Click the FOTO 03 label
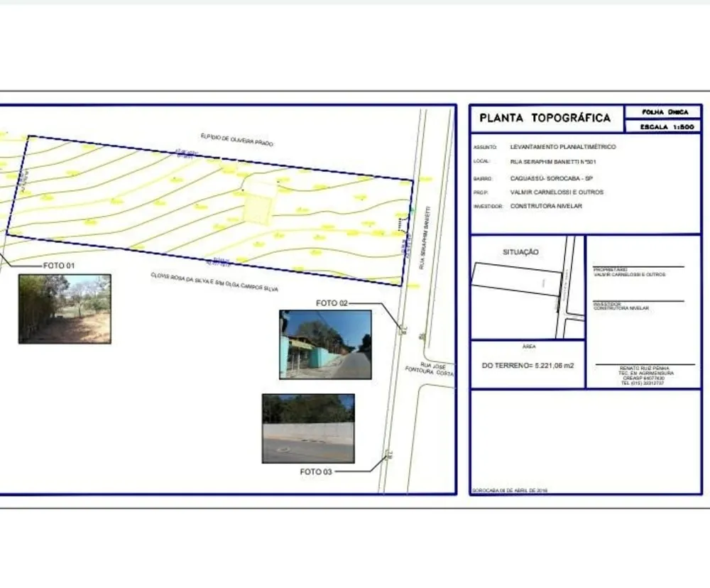This screenshot has height=588, width=710. coord(316,472)
